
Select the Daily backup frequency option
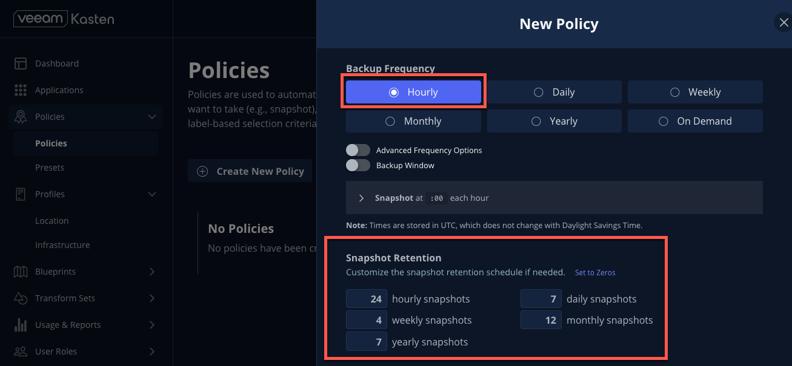[554, 92]
